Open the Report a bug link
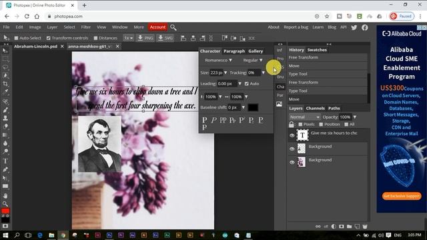The height and width of the screenshot is (240, 427). coord(296,27)
